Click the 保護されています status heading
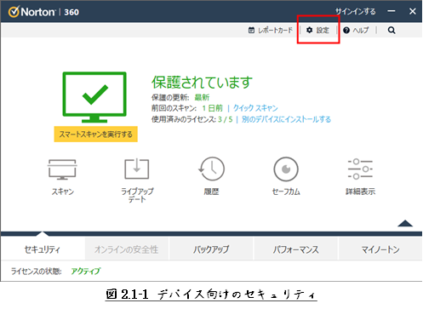The width and height of the screenshot is (423, 309). coord(202,82)
